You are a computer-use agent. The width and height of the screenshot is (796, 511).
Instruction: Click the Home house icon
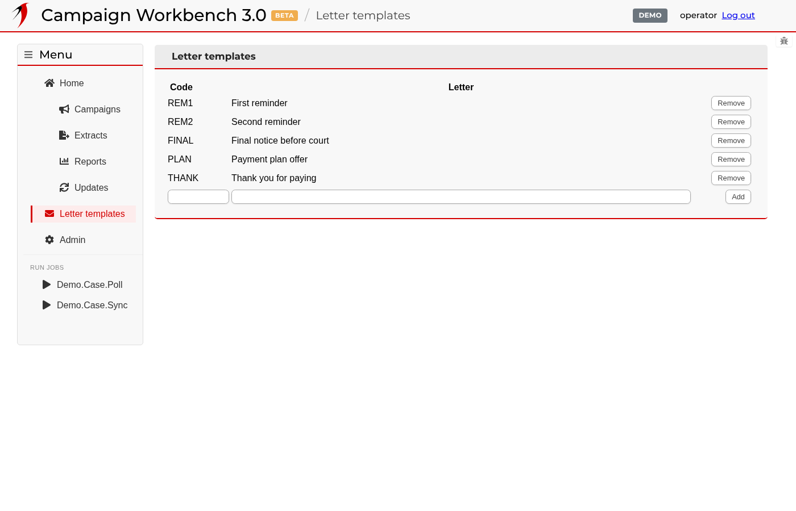pos(49,83)
